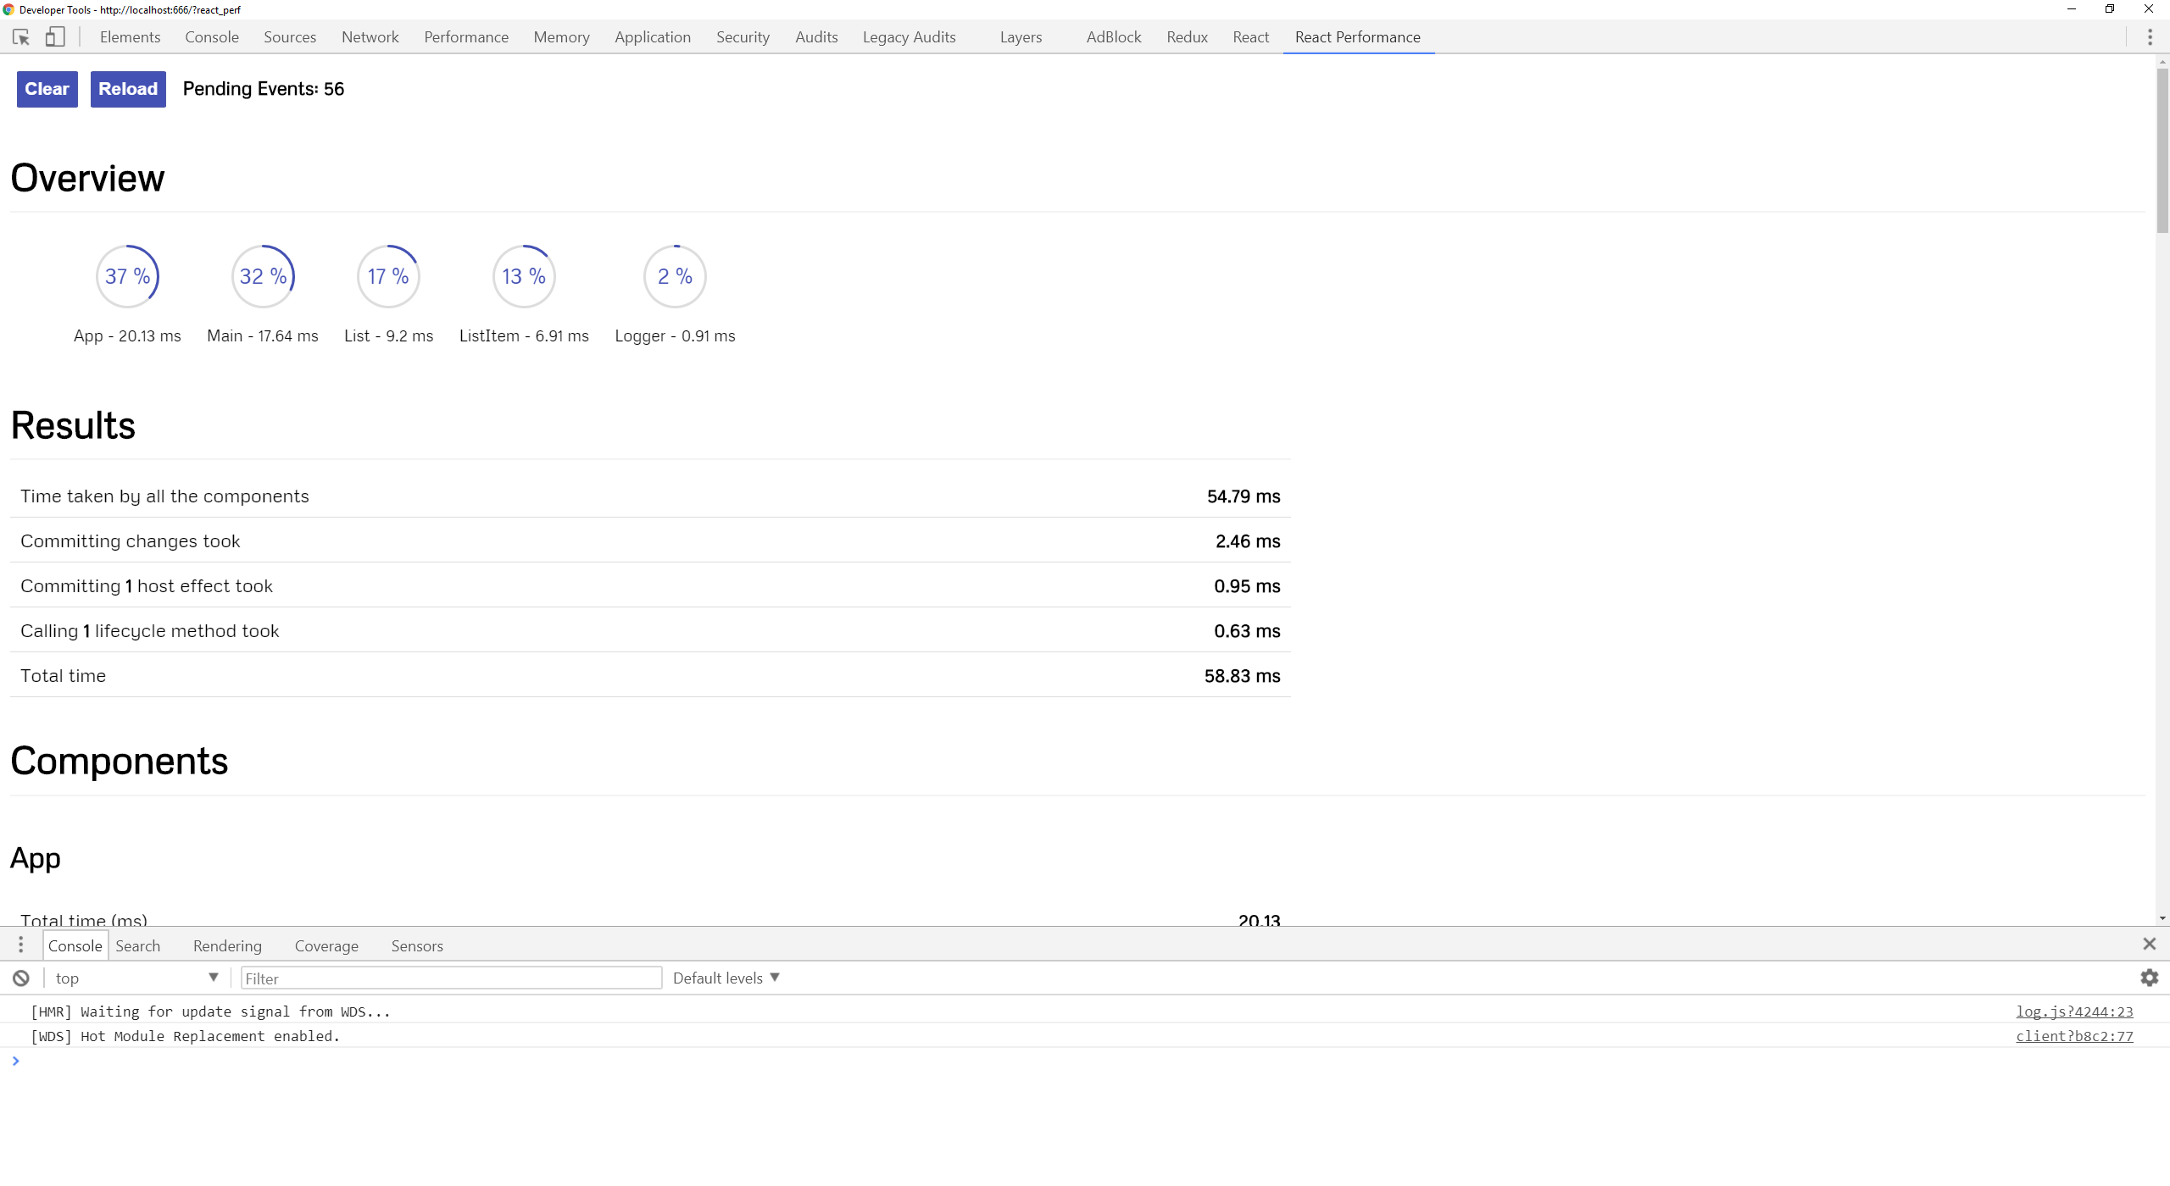The image size is (2170, 1186).
Task: Close the console drawer with X
Action: click(2149, 944)
